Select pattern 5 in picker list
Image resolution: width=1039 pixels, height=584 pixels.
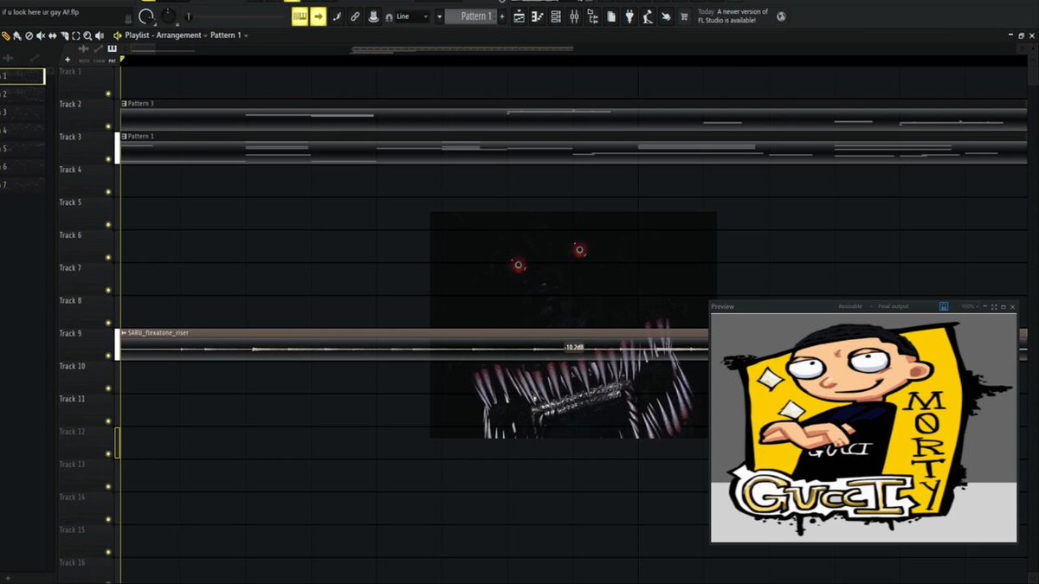23,149
